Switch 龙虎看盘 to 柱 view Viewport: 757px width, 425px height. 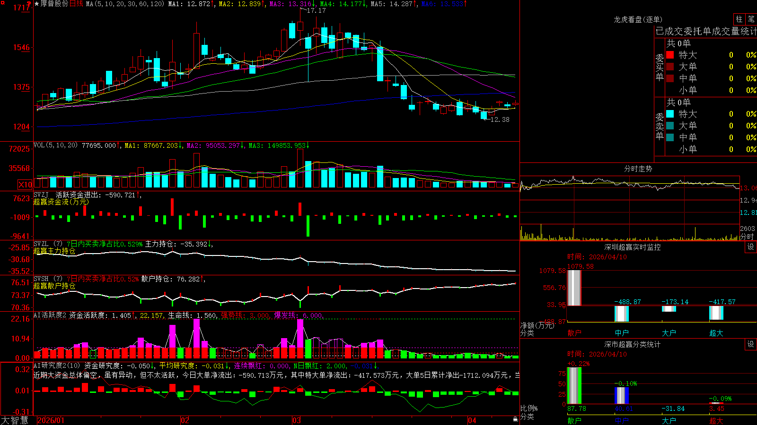pos(739,19)
